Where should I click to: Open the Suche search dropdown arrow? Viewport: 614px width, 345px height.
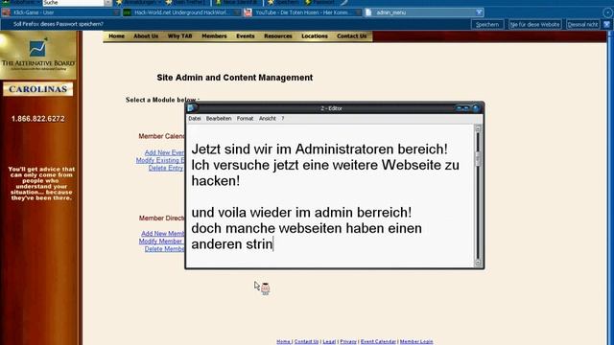[107, 3]
